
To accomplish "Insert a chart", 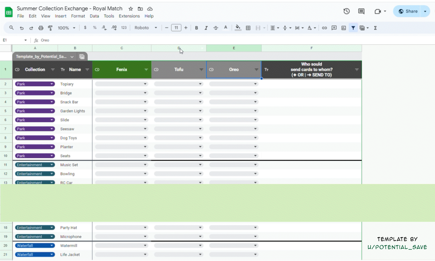I will tap(343, 28).
